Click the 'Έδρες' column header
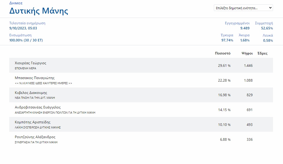283x164 pixels. point(262,53)
